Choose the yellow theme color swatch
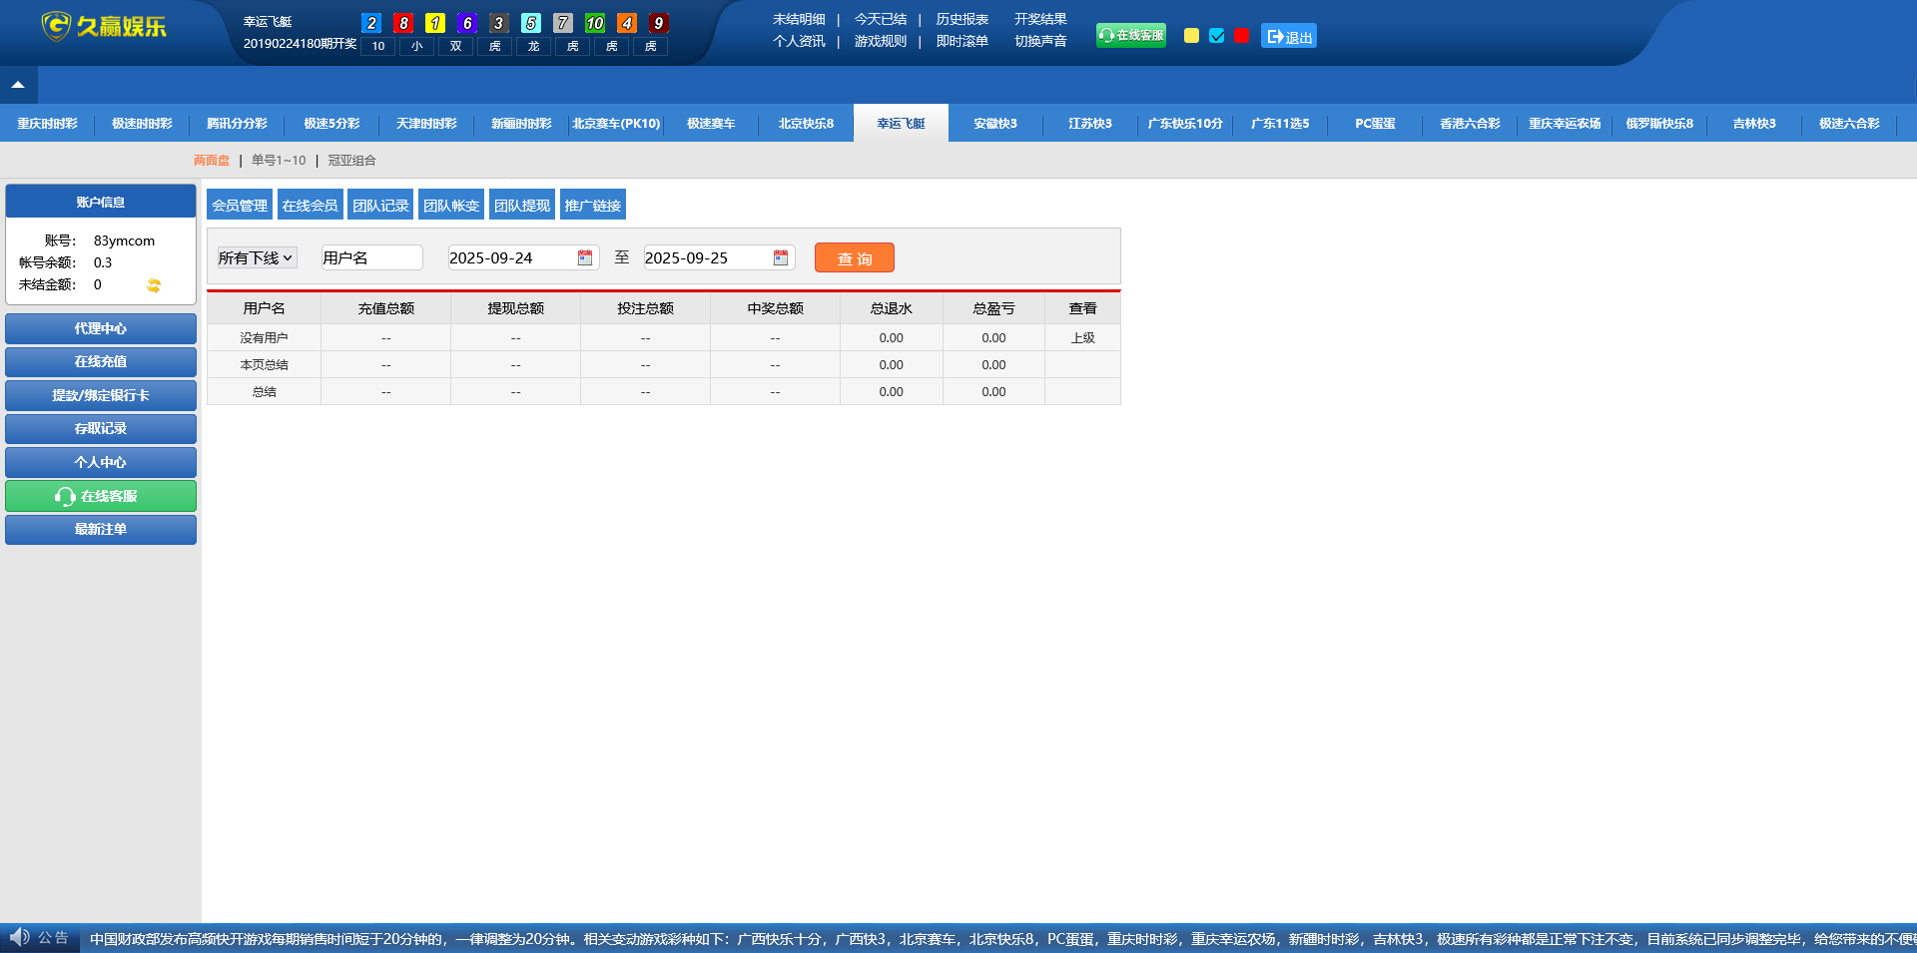 pyautogui.click(x=1191, y=36)
